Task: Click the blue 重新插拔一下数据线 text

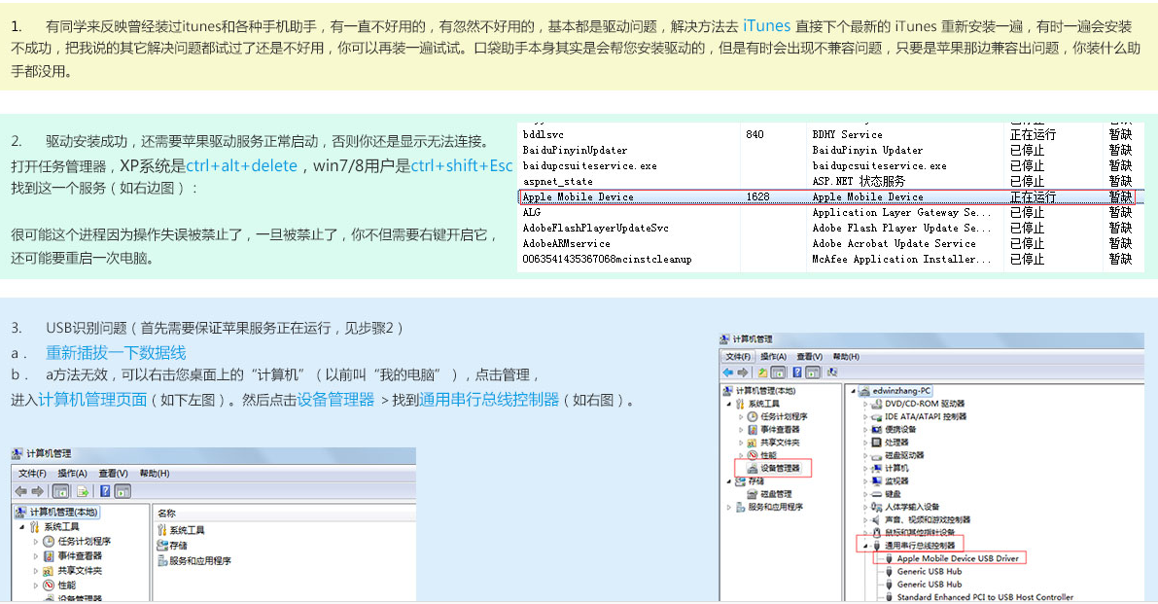Action: pos(116,353)
